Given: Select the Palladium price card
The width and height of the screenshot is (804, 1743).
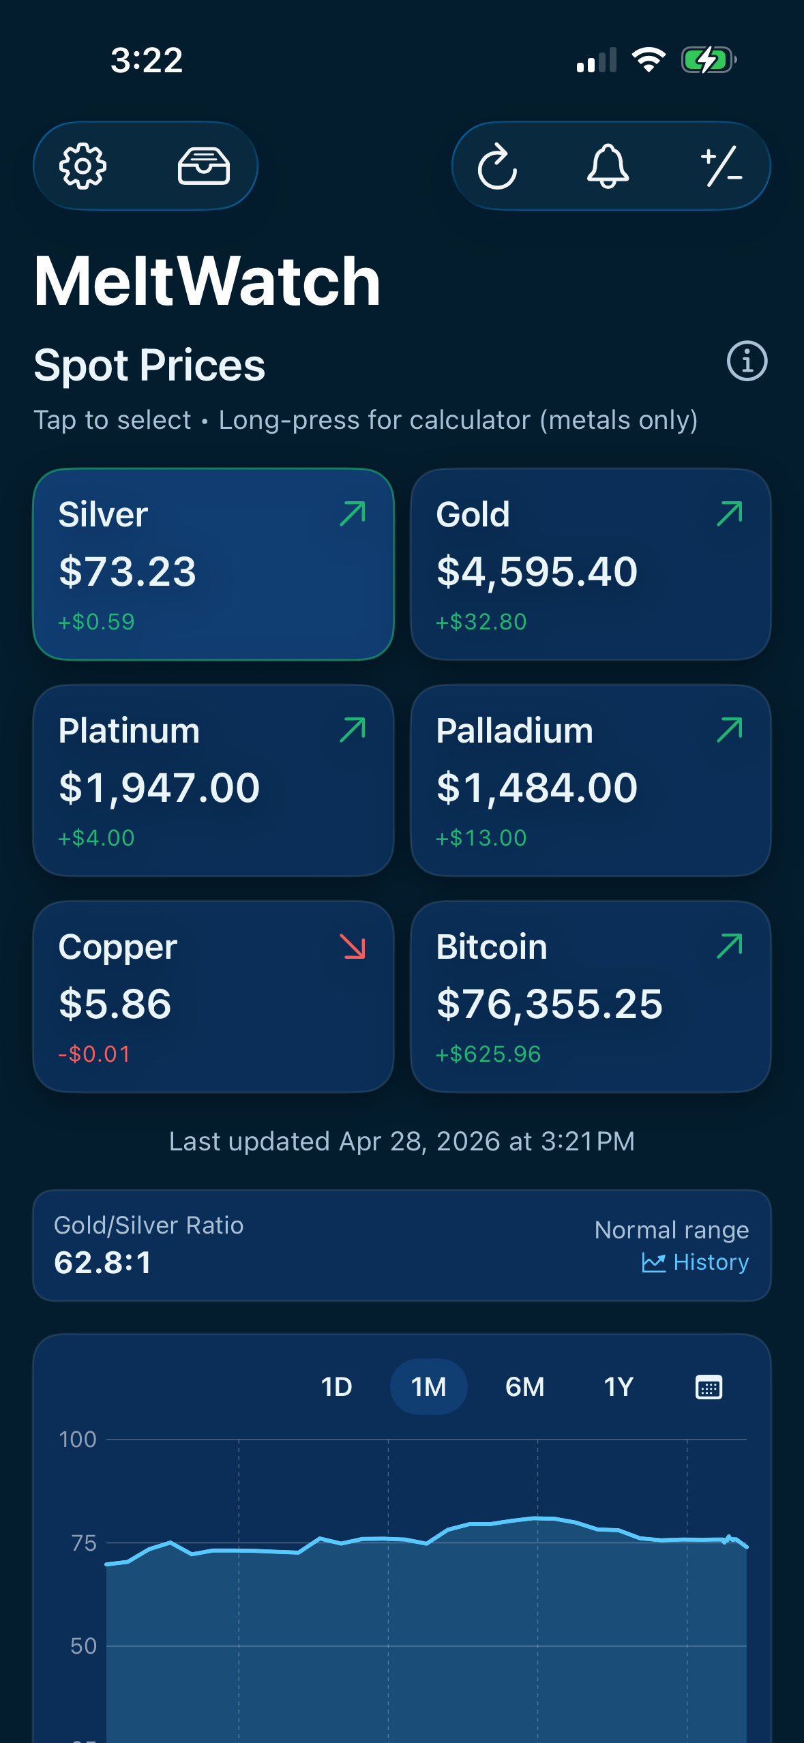Looking at the screenshot, I should coord(591,780).
